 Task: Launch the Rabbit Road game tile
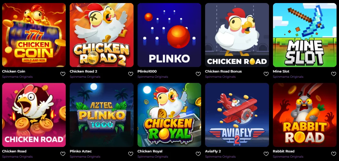(305, 115)
